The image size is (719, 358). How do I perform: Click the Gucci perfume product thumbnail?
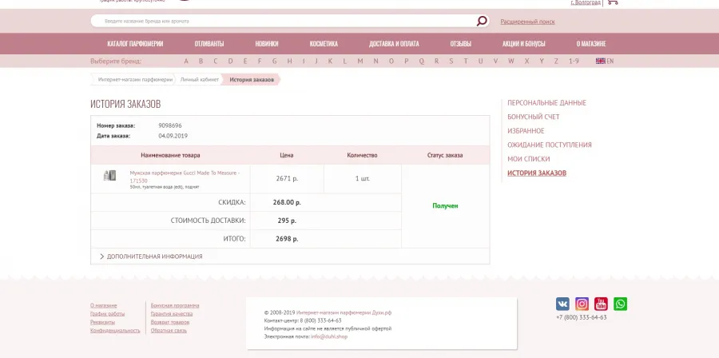point(109,175)
